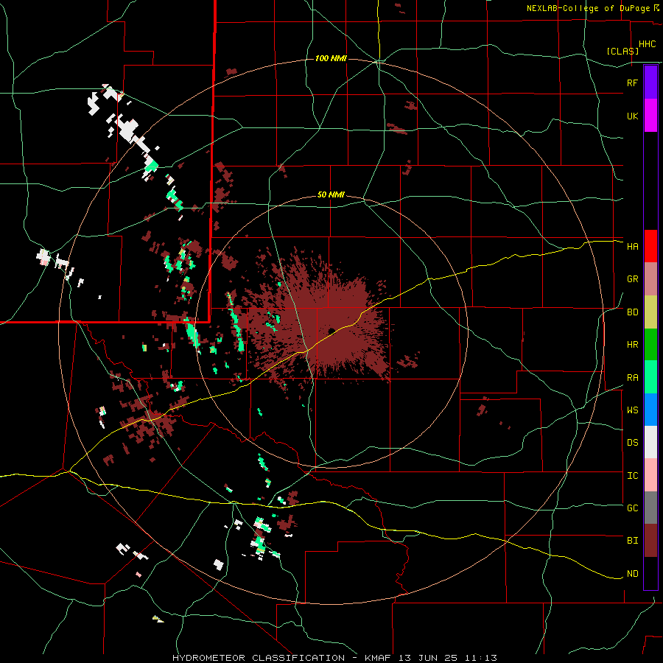
Task: Click the gray GC color swatch
Action: [x=650, y=508]
